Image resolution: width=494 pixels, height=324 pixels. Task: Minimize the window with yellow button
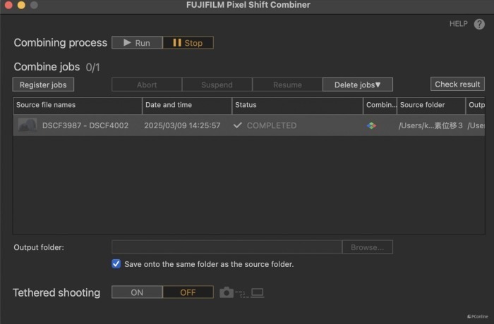pos(21,5)
